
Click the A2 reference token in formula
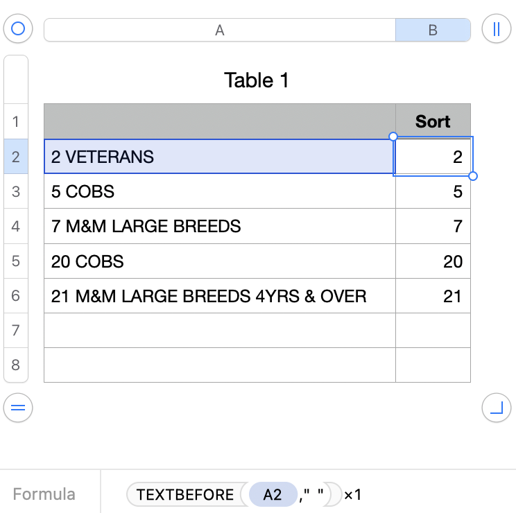pos(273,494)
